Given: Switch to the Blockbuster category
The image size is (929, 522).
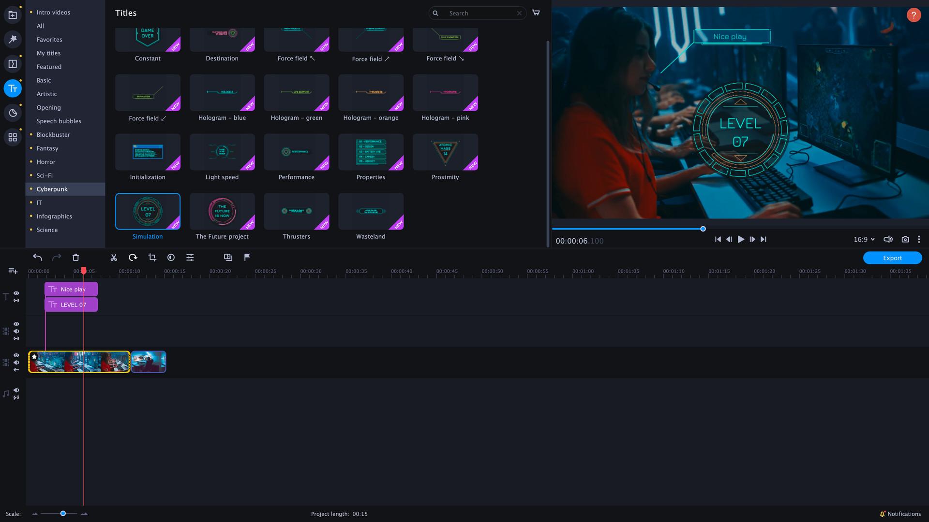Looking at the screenshot, I should [x=53, y=134].
